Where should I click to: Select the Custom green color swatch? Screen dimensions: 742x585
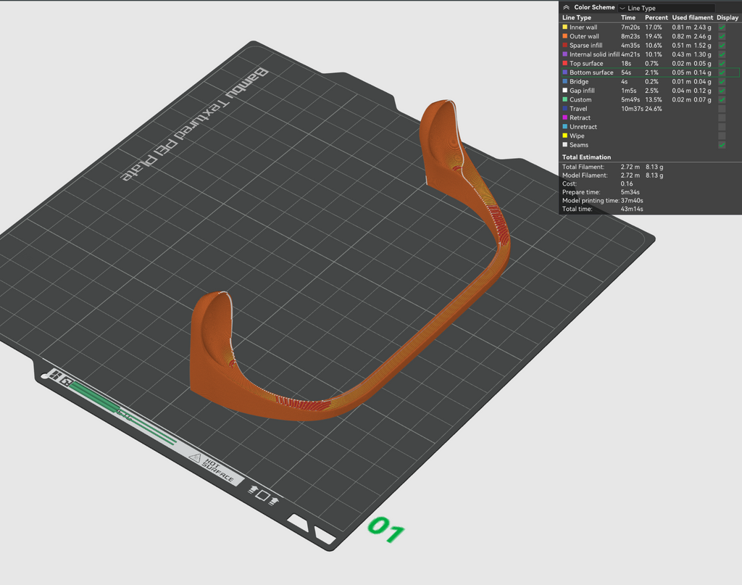(564, 99)
